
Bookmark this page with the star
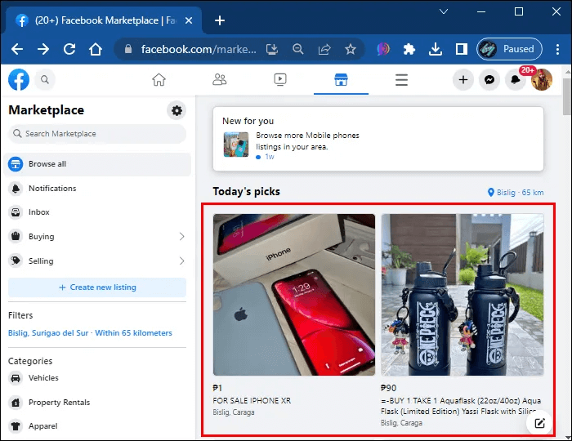pyautogui.click(x=351, y=49)
